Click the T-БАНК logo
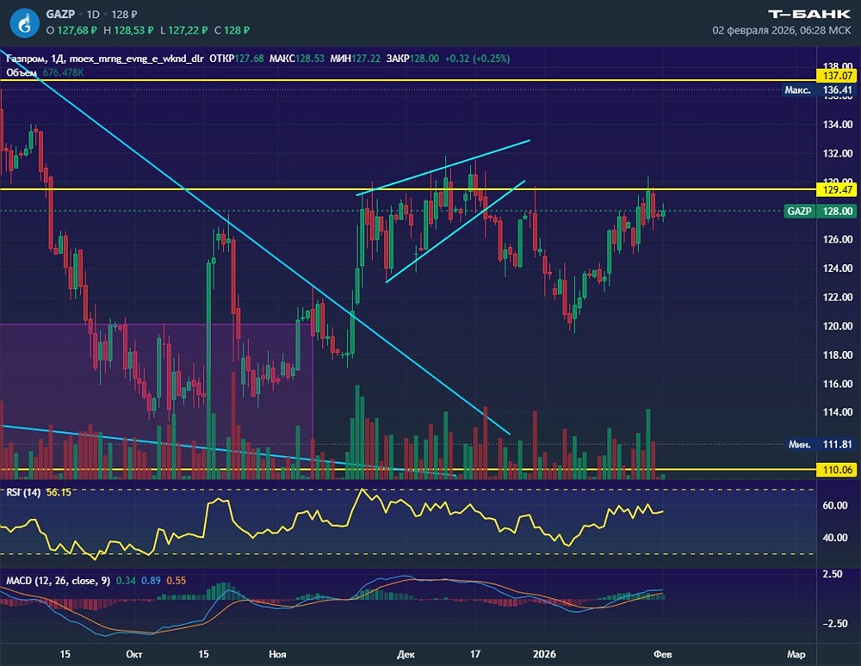861x666 pixels. [x=809, y=15]
